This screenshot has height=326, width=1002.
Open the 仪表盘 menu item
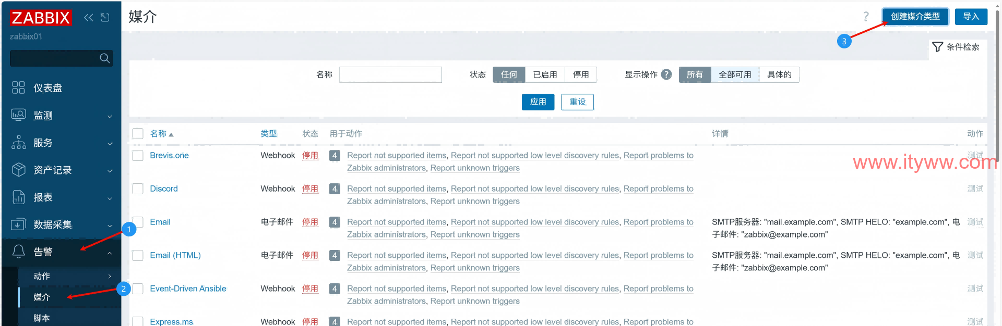click(62, 88)
